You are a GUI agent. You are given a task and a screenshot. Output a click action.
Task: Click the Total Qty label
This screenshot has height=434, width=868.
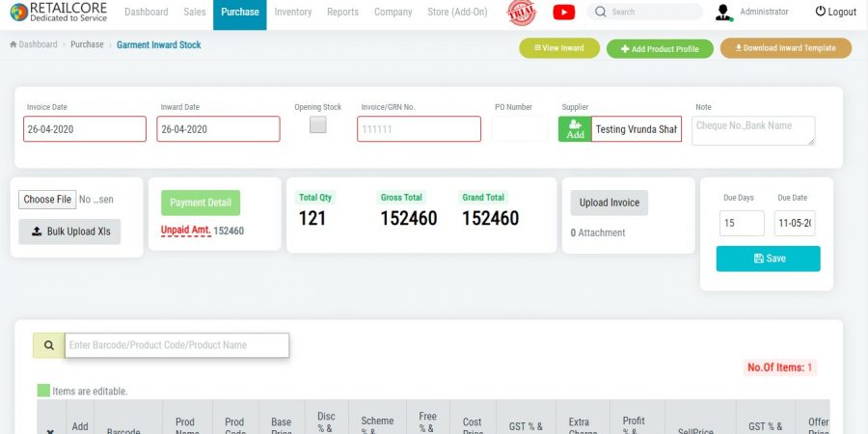(315, 198)
